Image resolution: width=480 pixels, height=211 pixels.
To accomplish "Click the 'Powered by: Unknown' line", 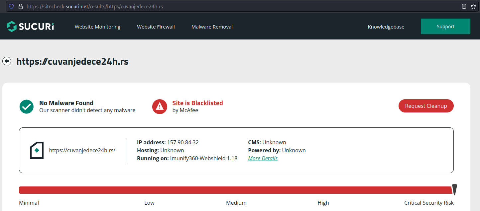I will (x=277, y=150).
